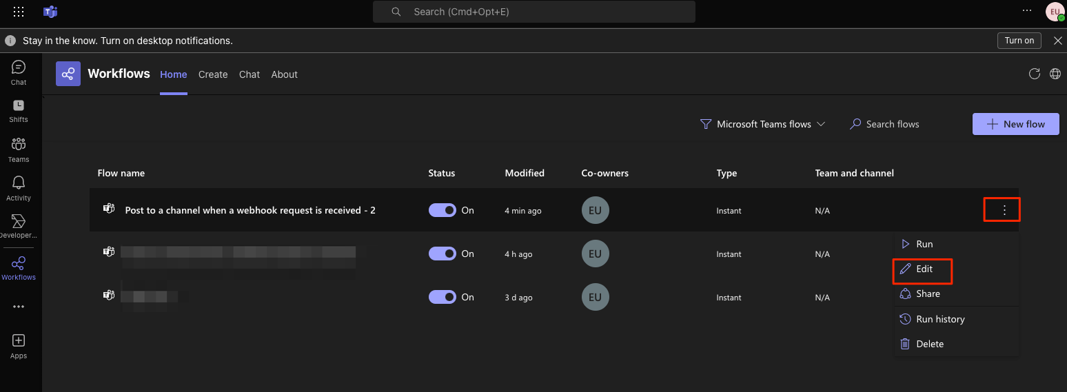Open more options for webhook flow row

click(1004, 210)
